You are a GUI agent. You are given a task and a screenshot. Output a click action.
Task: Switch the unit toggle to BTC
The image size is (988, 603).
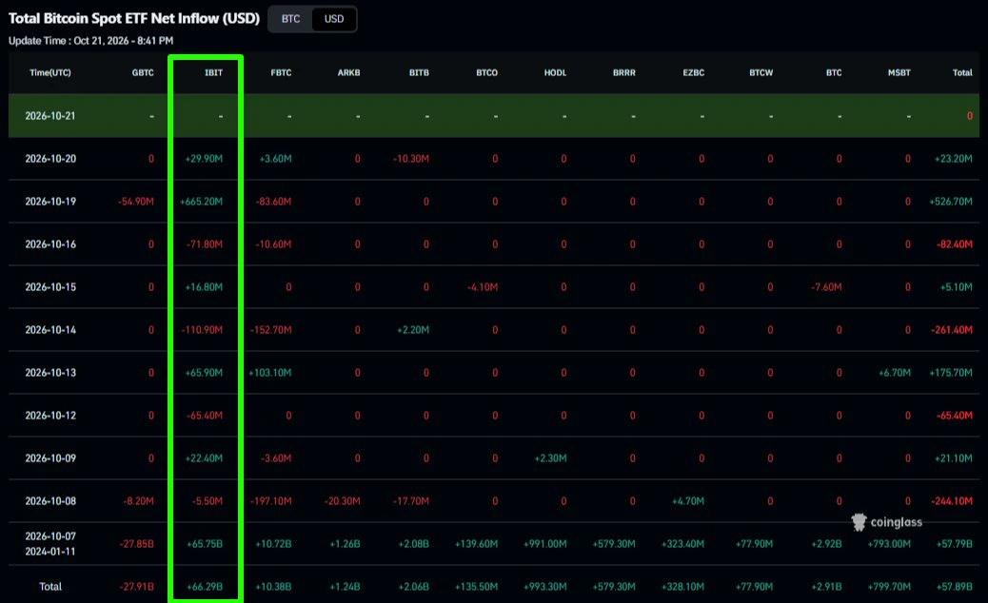tap(290, 19)
